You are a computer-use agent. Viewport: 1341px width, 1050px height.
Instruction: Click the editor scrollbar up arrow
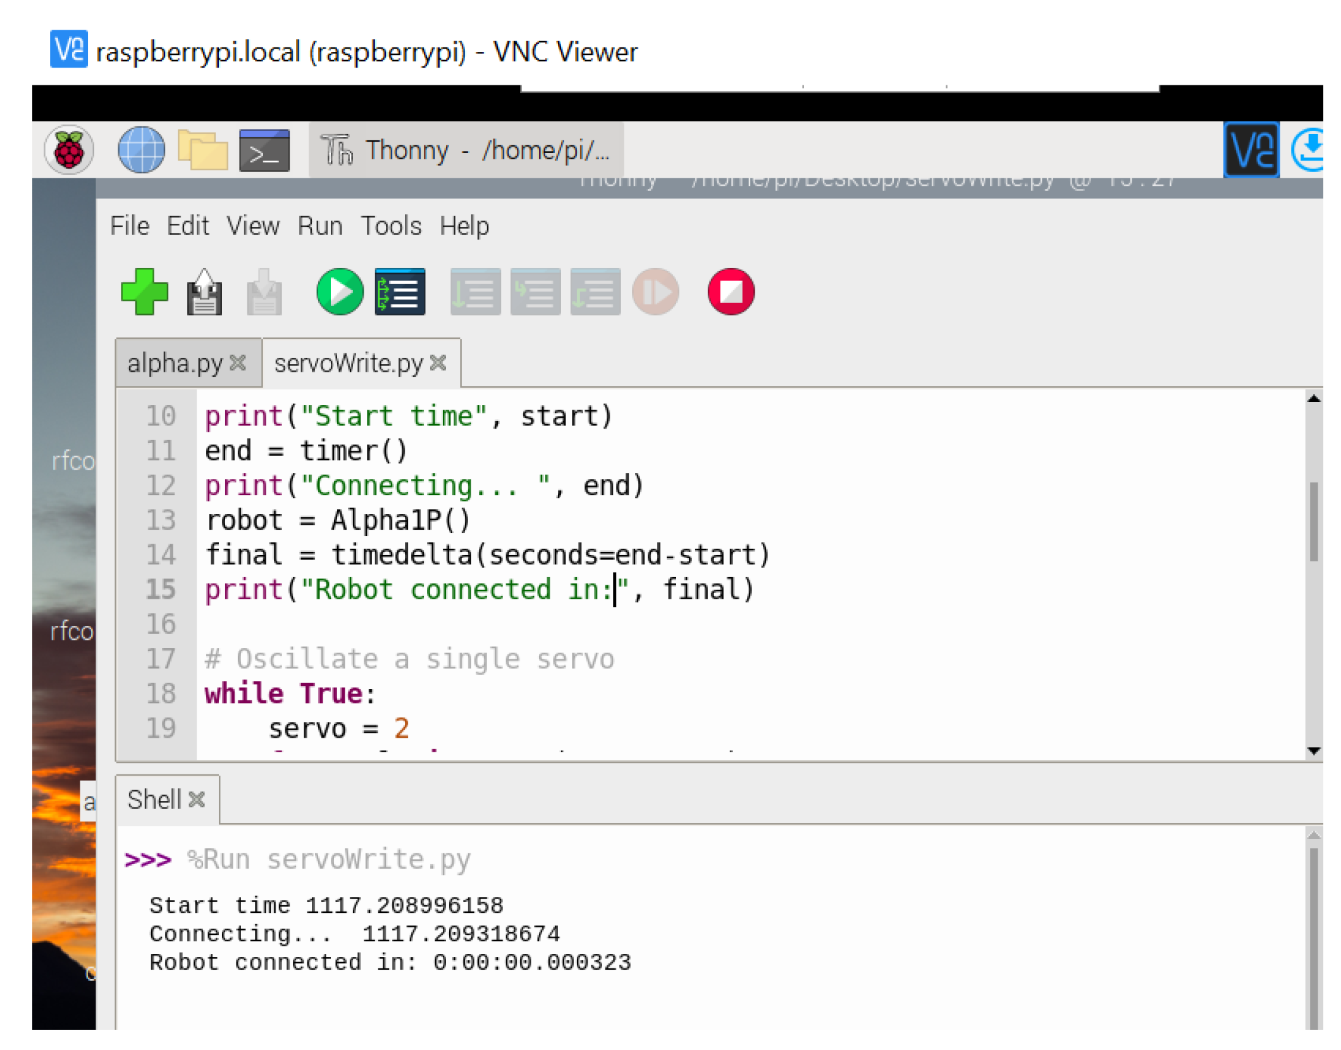[x=1313, y=398]
